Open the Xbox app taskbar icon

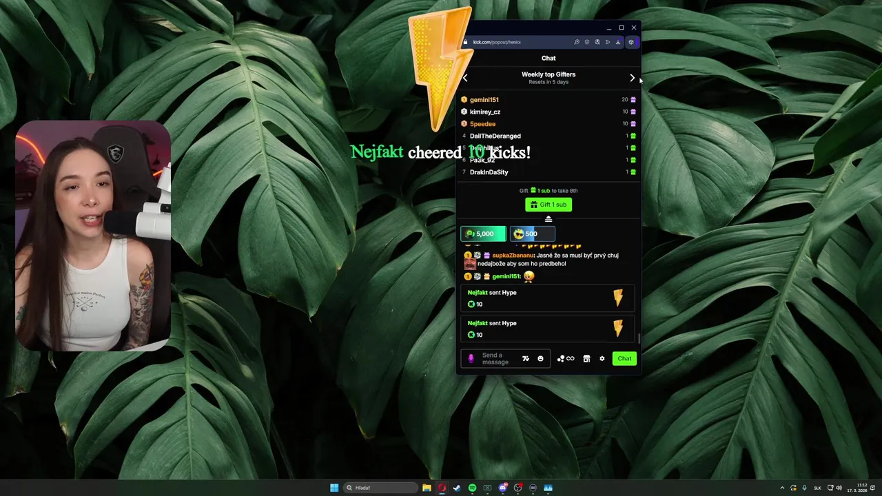[487, 488]
